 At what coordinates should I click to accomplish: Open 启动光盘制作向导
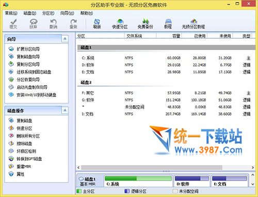coord(28,87)
